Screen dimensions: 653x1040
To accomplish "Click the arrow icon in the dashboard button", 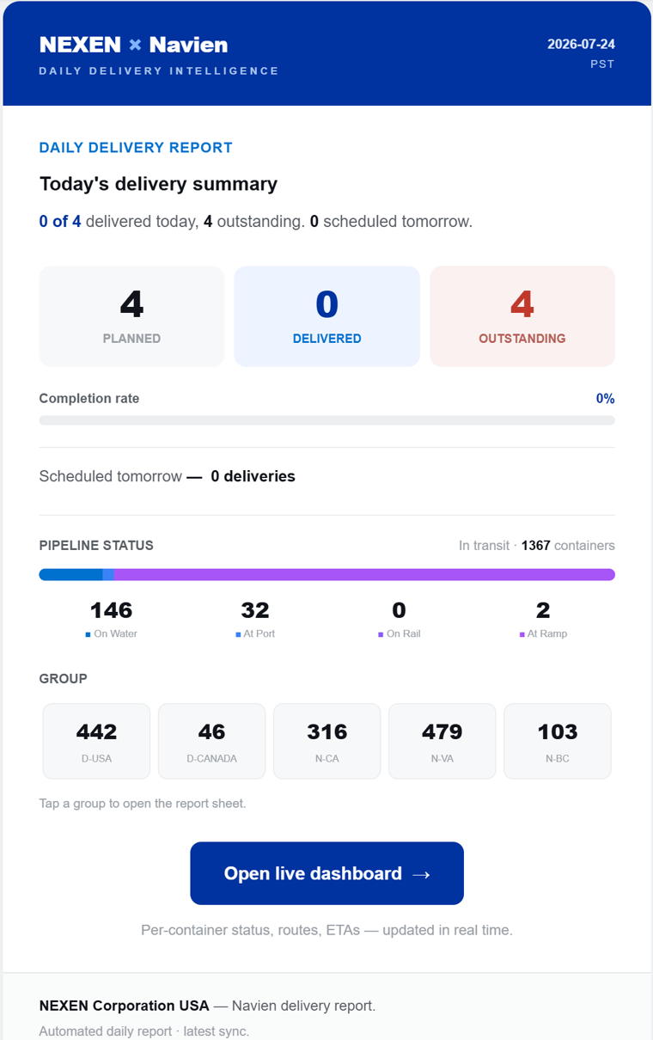I will [x=421, y=874].
